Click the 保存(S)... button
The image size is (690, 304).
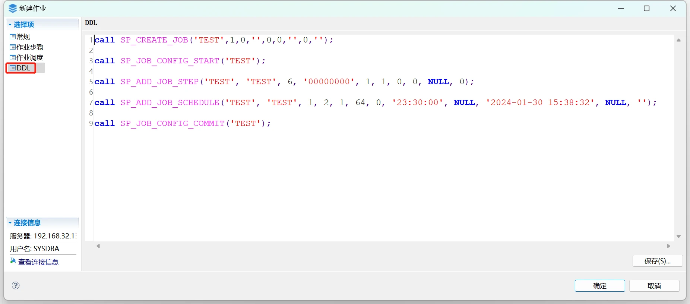(657, 261)
